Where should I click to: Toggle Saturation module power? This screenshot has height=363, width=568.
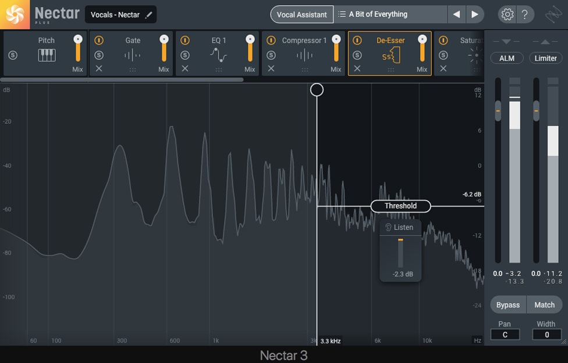click(443, 40)
